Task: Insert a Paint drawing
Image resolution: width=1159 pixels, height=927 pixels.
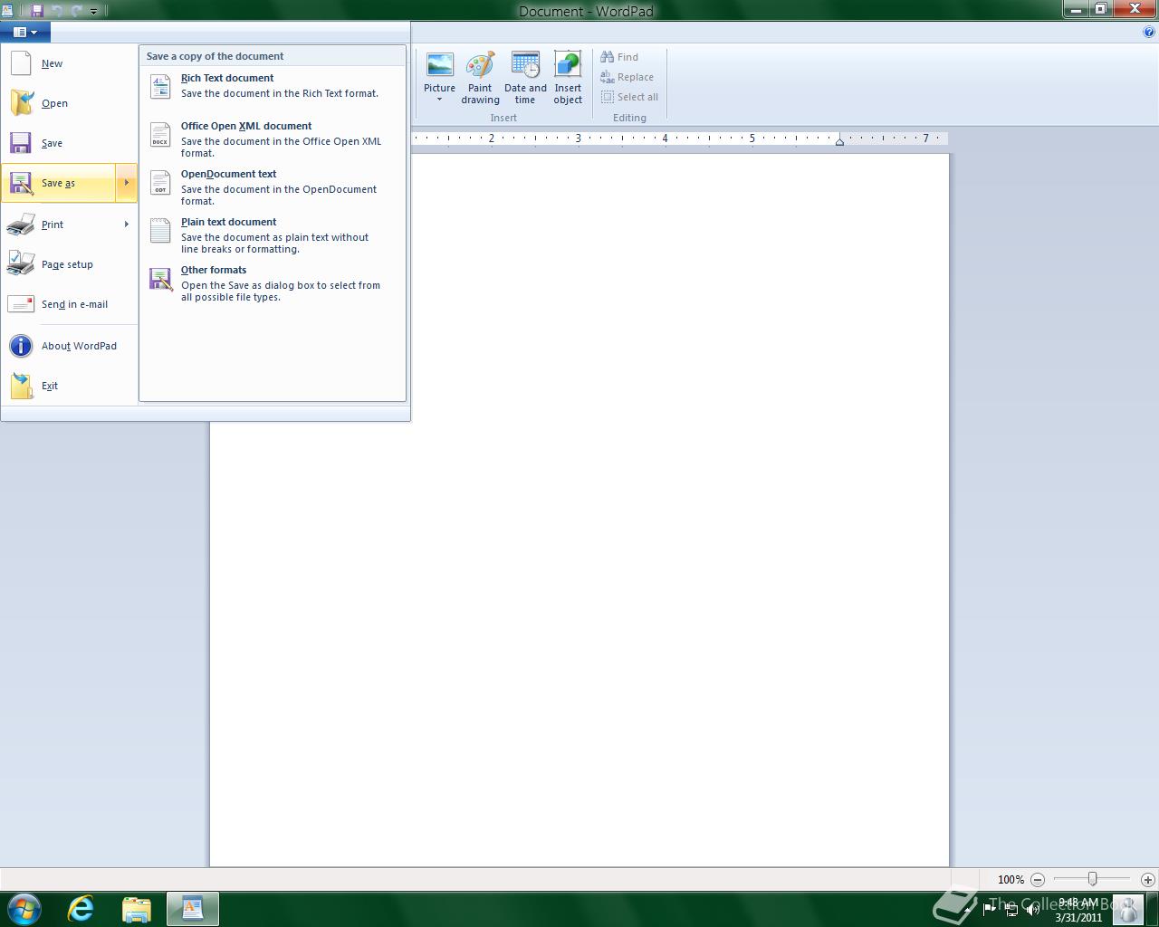Action: tap(480, 78)
